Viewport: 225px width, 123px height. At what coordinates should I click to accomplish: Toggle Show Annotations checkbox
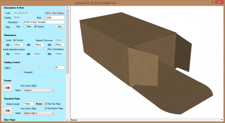[x=46, y=49]
